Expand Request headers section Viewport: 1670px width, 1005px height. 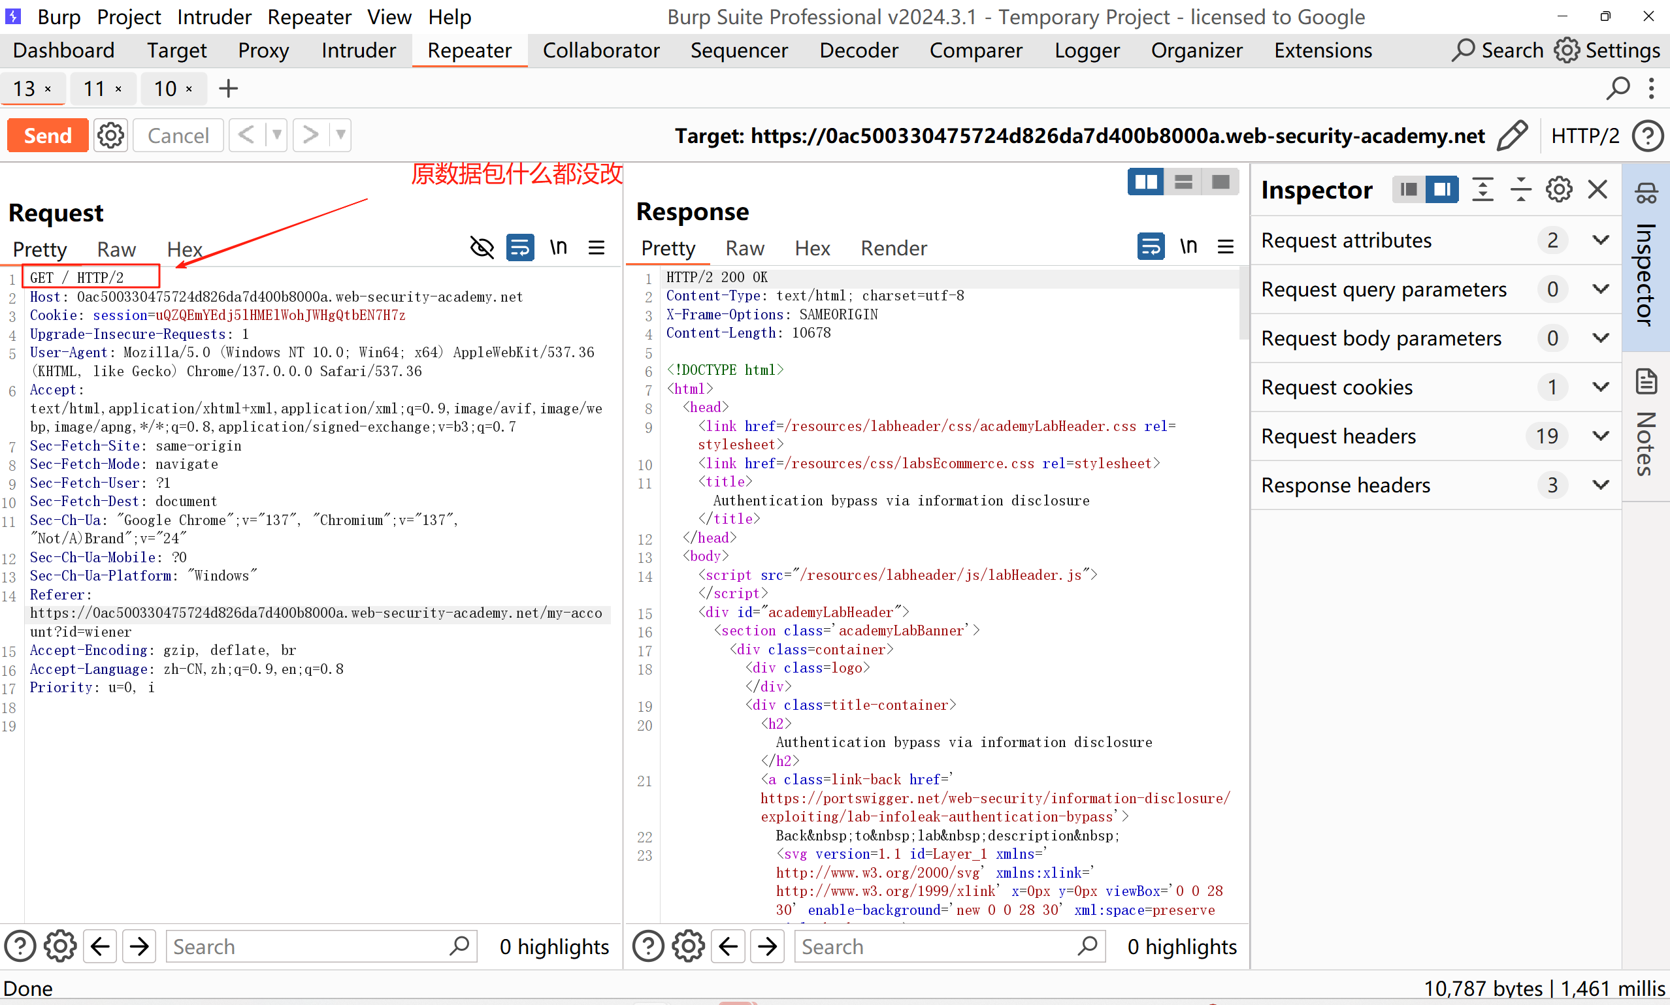(x=1600, y=436)
